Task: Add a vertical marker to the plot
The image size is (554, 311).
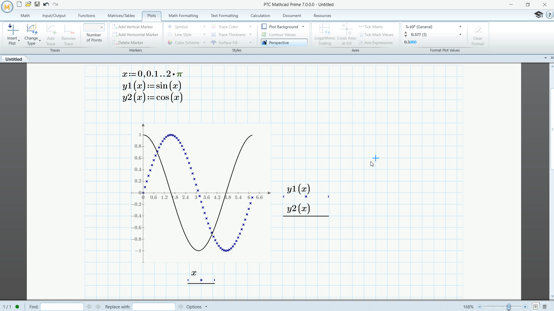Action: click(133, 27)
